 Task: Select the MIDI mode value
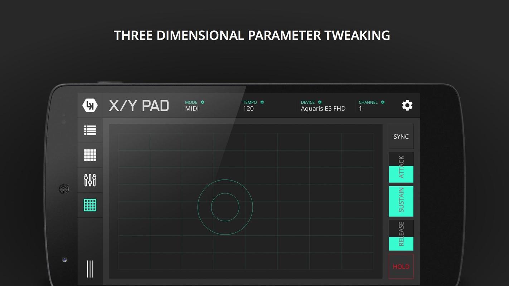pyautogui.click(x=192, y=109)
